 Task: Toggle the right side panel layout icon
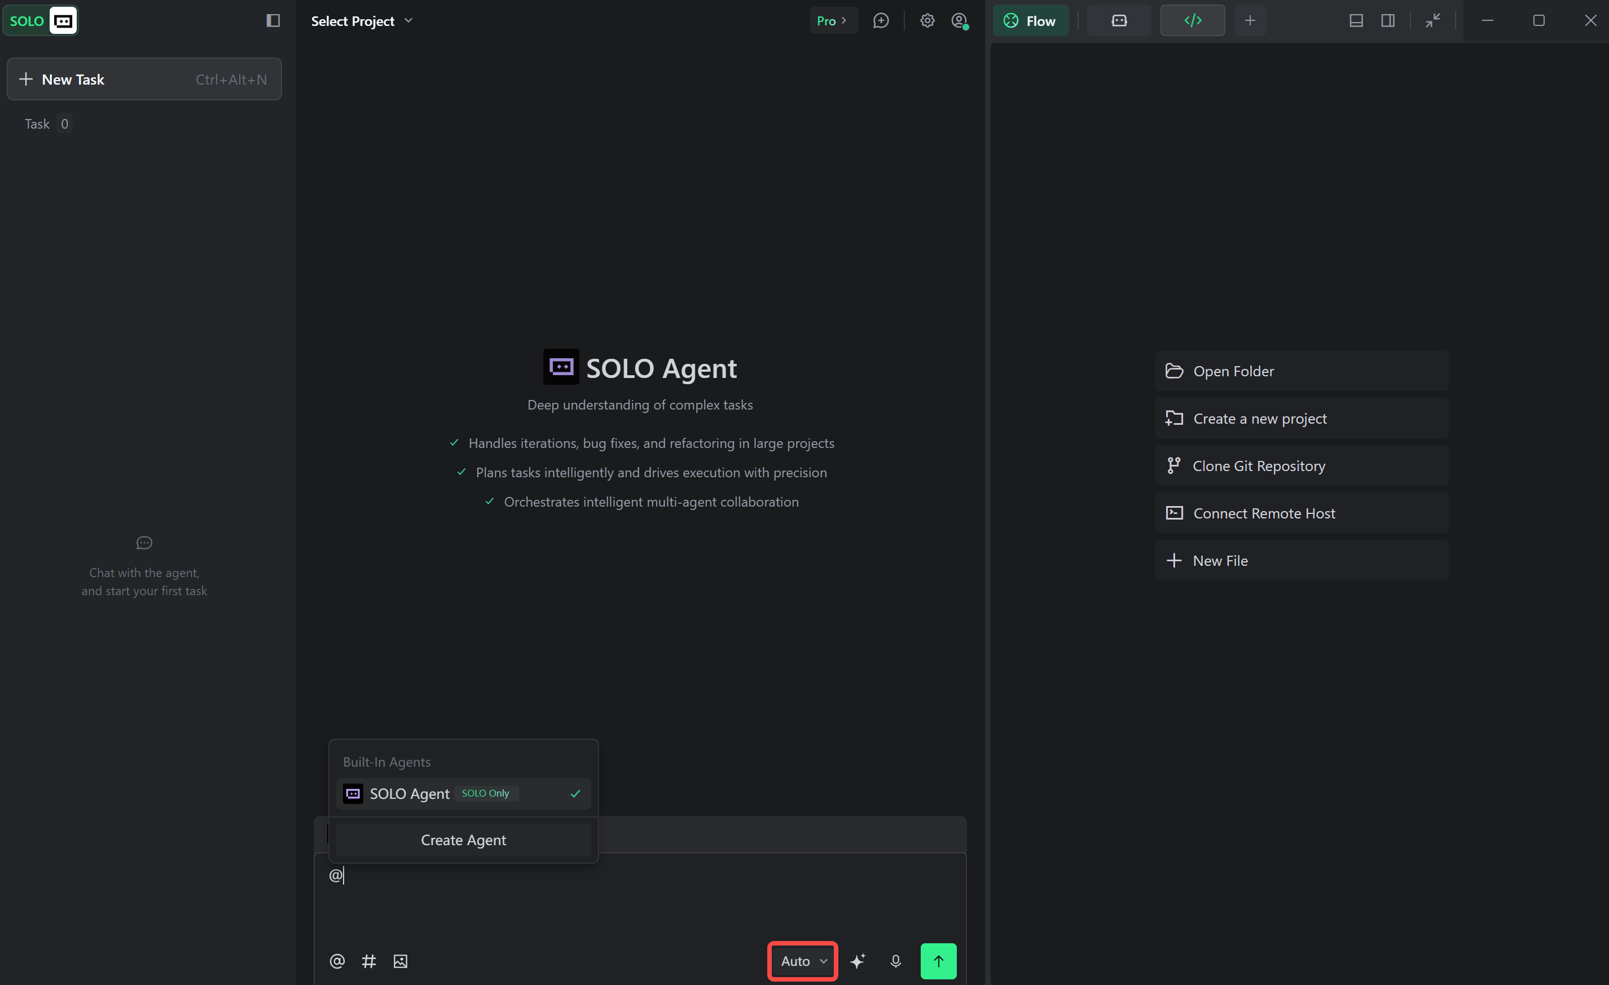tap(1388, 21)
